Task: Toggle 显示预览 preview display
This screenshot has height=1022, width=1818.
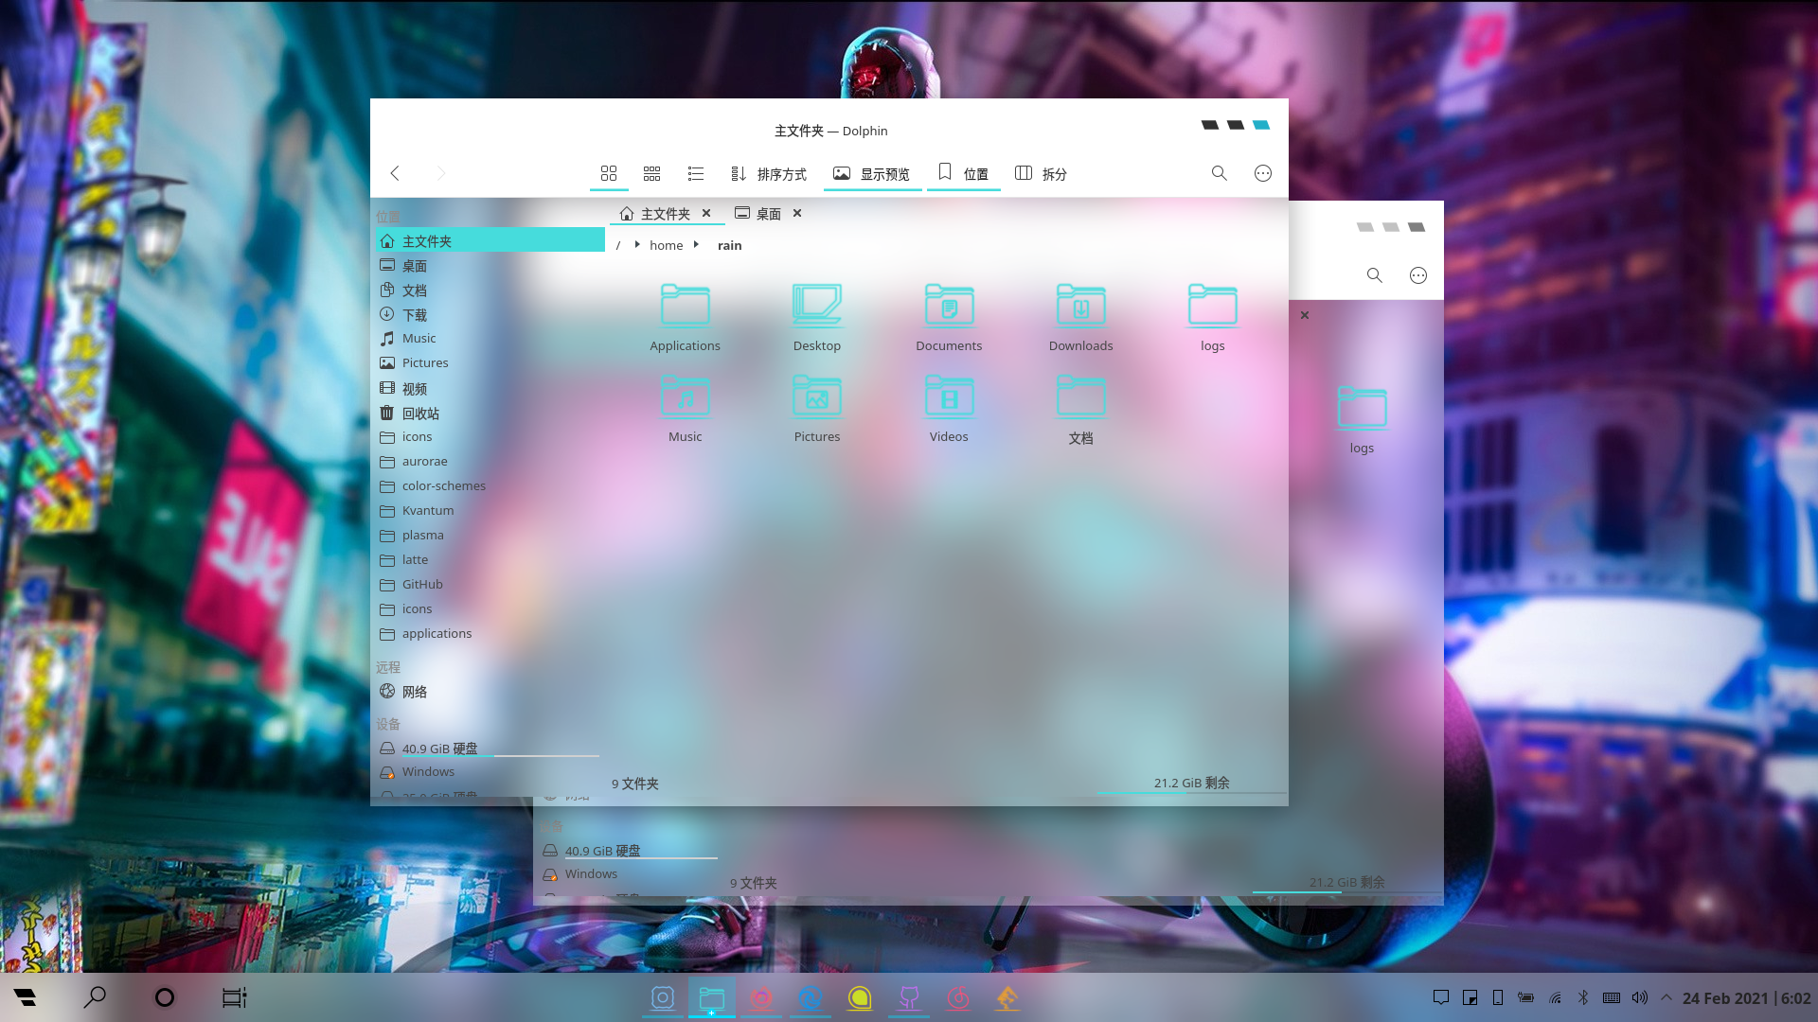Action: pos(872,174)
